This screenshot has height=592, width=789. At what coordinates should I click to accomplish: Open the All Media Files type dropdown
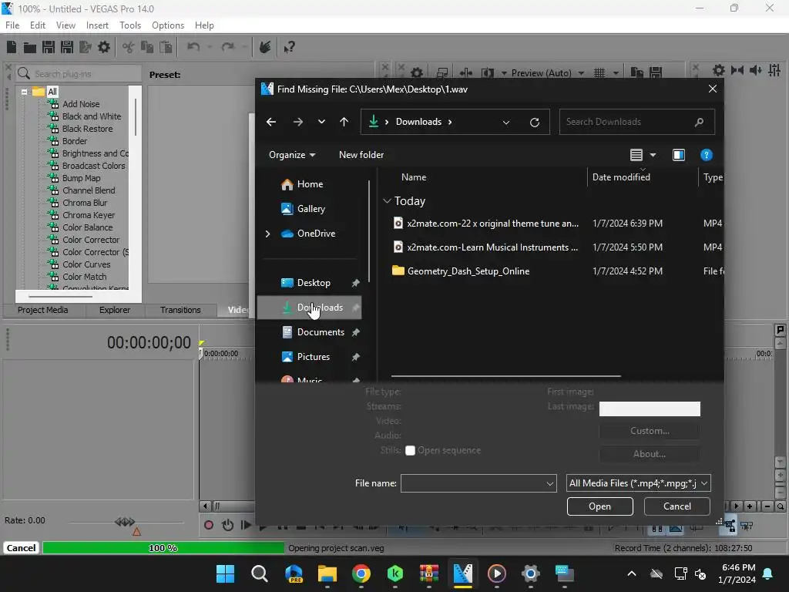(x=638, y=483)
